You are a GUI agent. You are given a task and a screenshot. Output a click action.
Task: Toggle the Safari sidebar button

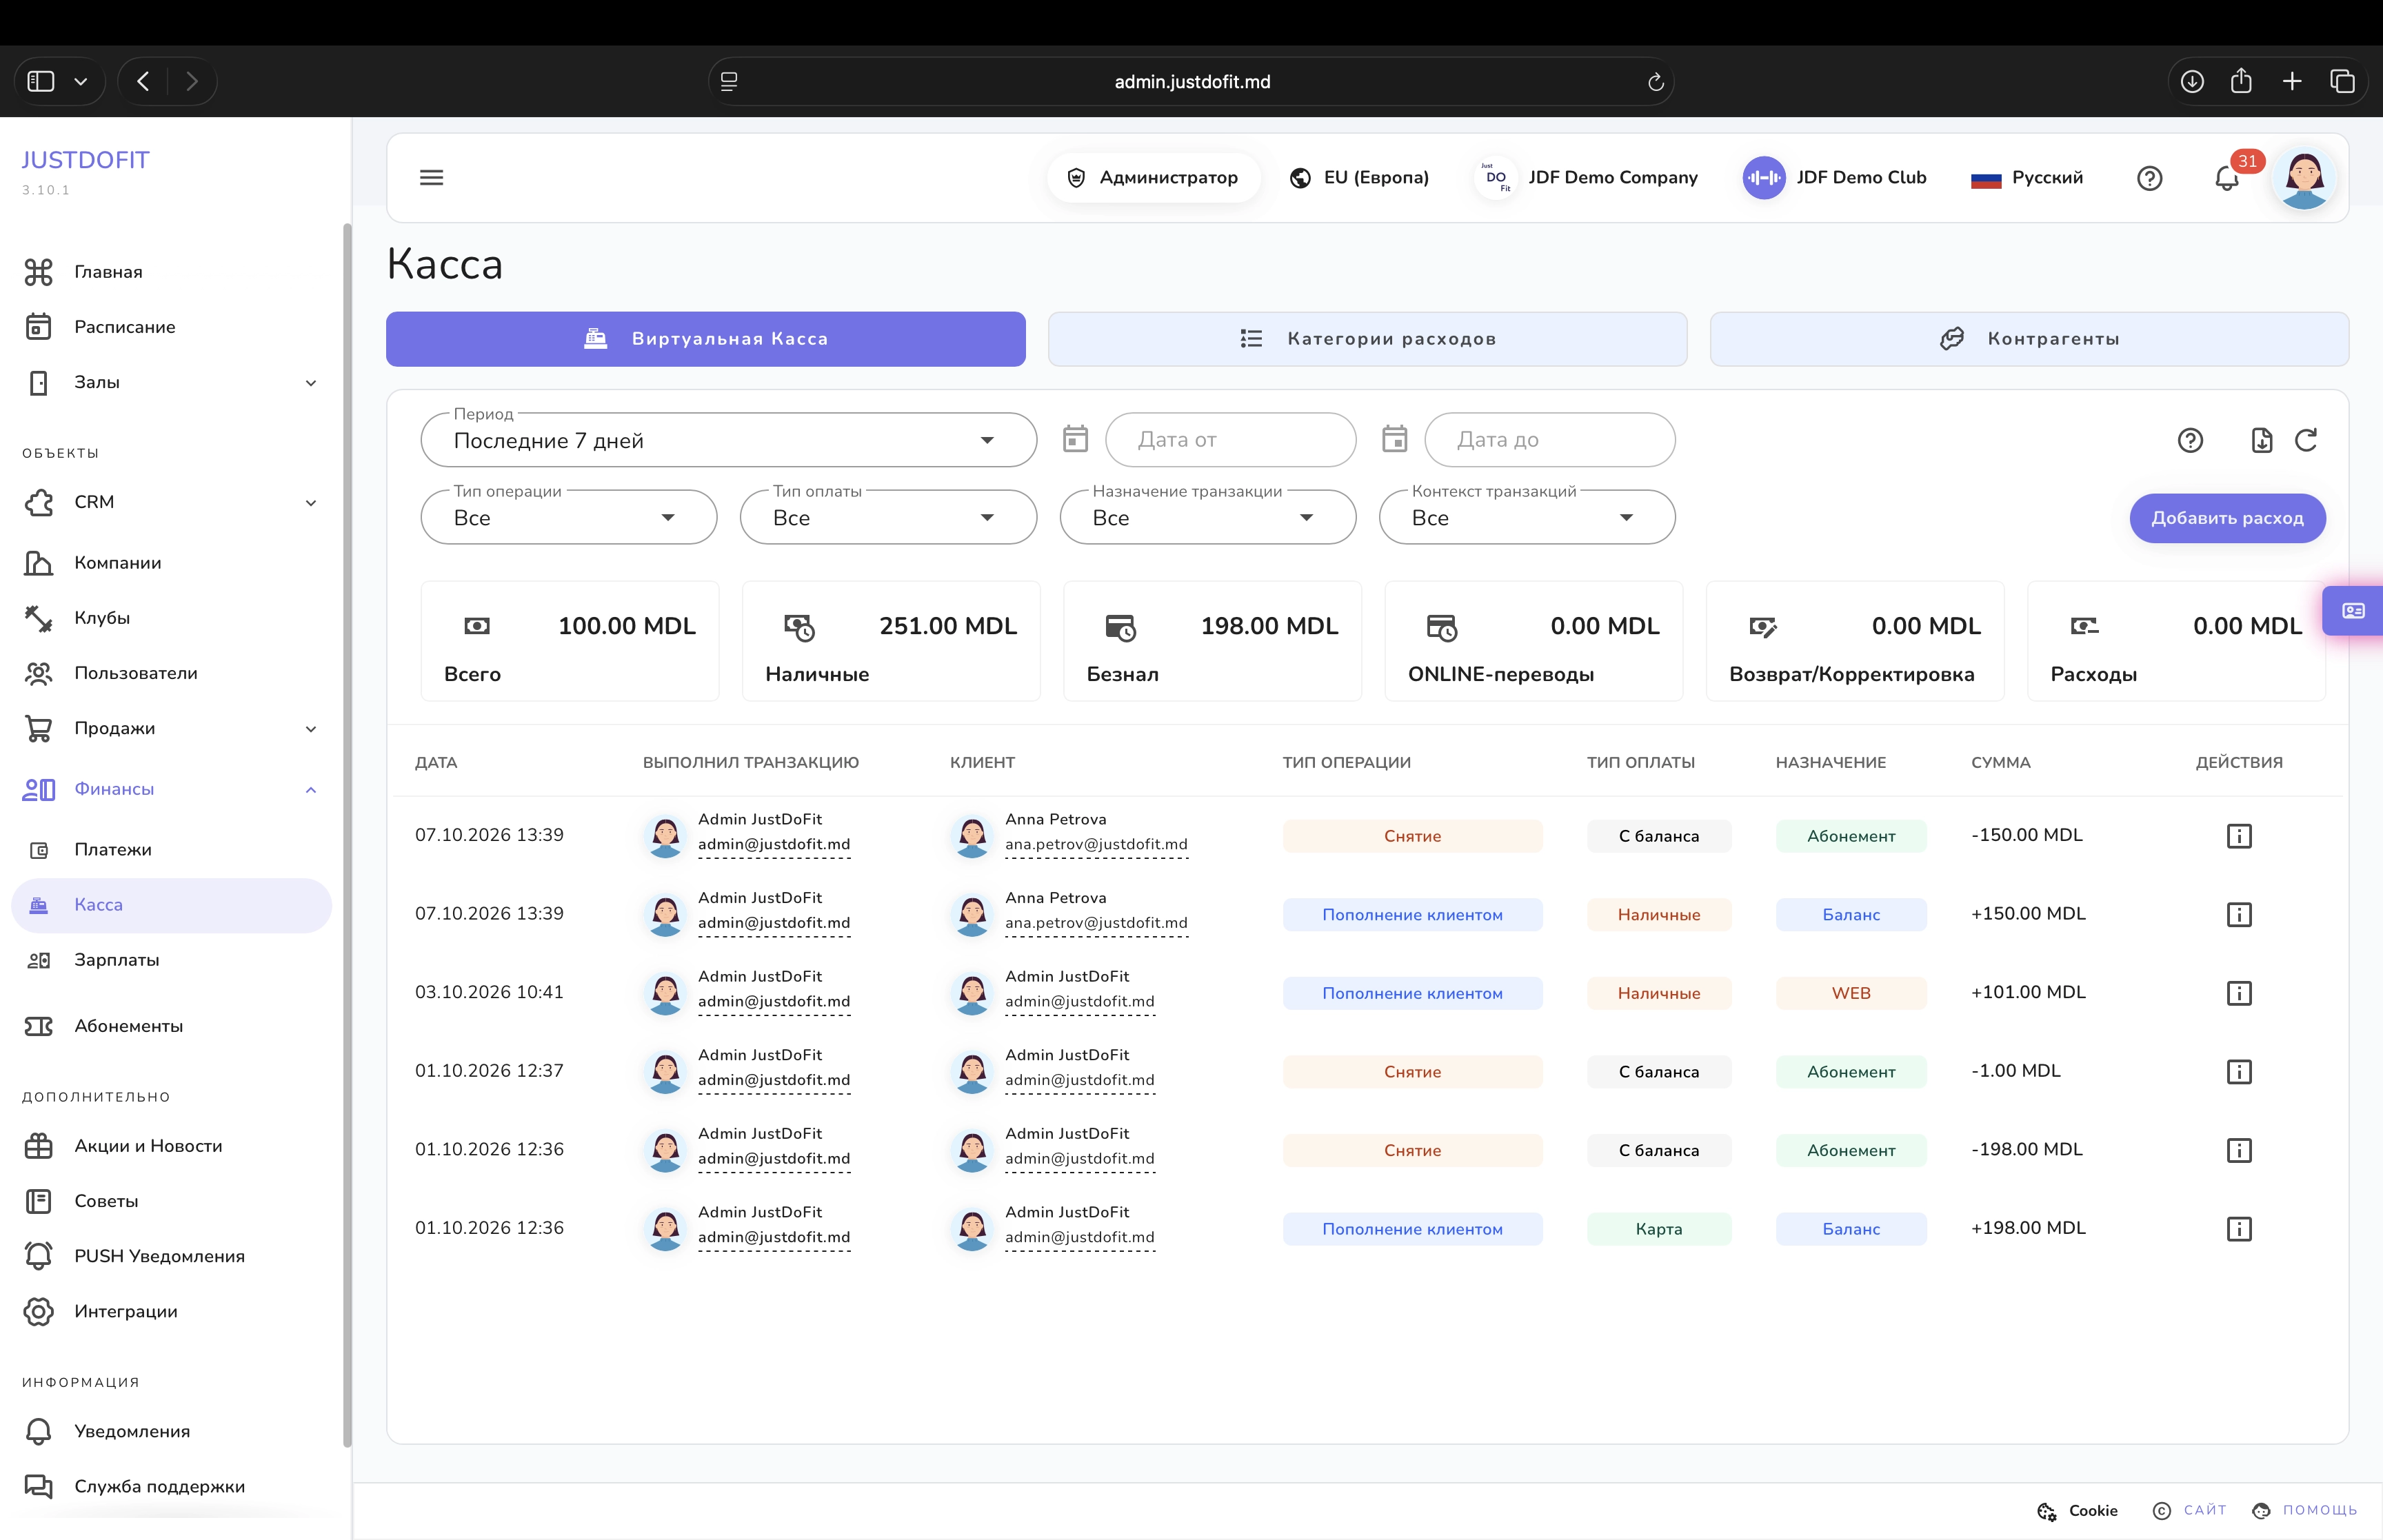coord(41,82)
